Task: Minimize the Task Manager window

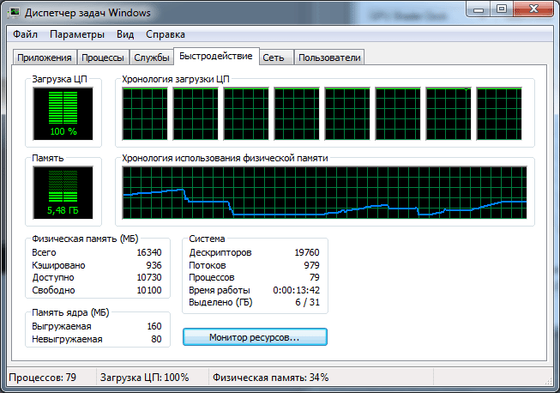Action: (479, 9)
